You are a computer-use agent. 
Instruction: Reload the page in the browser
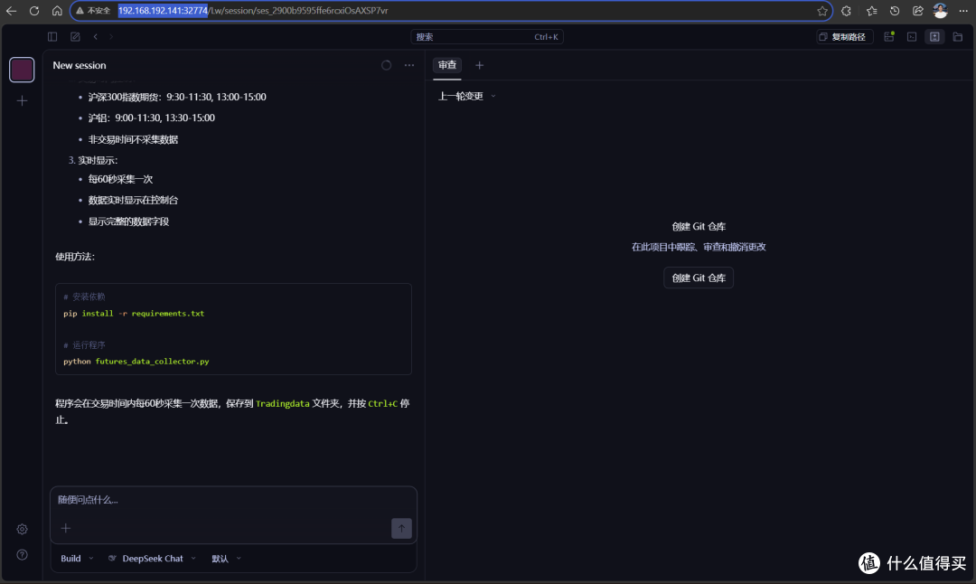coord(34,11)
